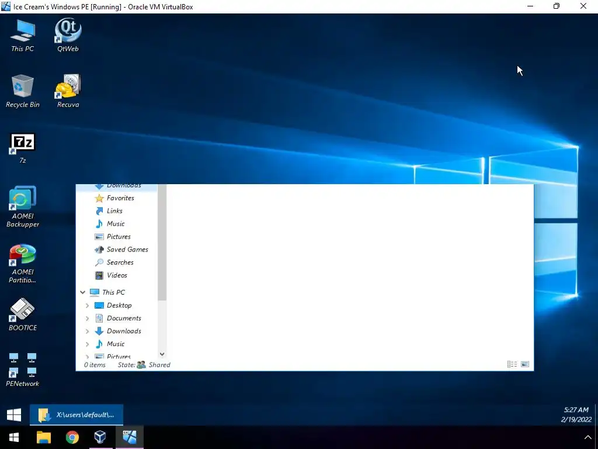Click navigation pane scroll down arrow

click(x=162, y=354)
